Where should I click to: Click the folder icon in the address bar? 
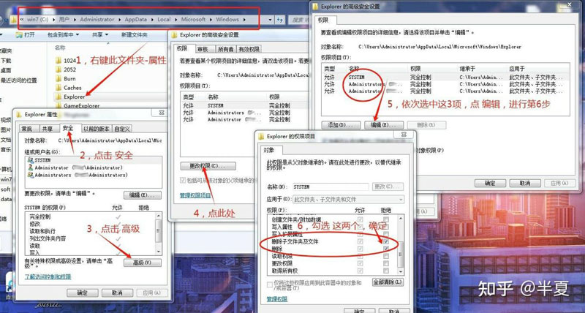[x=14, y=20]
